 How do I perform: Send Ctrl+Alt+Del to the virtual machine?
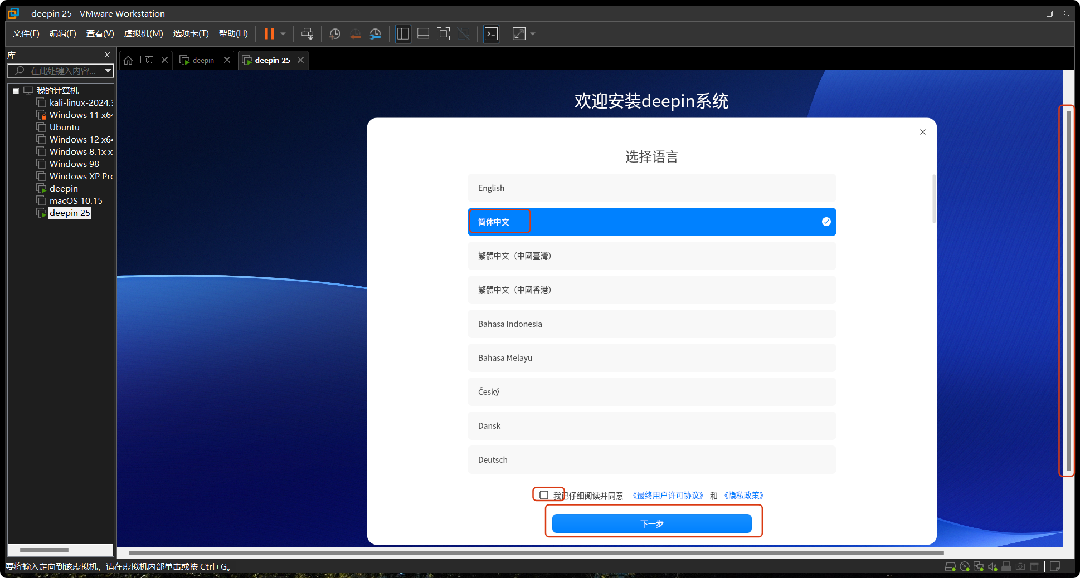tap(307, 33)
